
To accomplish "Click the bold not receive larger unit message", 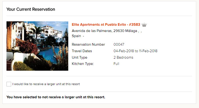I will pyautogui.click(x=56, y=97).
